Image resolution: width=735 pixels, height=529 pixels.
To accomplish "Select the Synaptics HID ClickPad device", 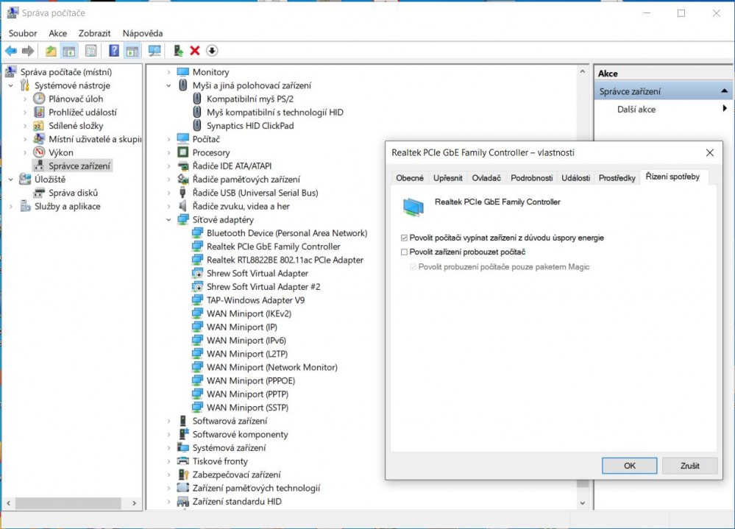I will point(249,126).
